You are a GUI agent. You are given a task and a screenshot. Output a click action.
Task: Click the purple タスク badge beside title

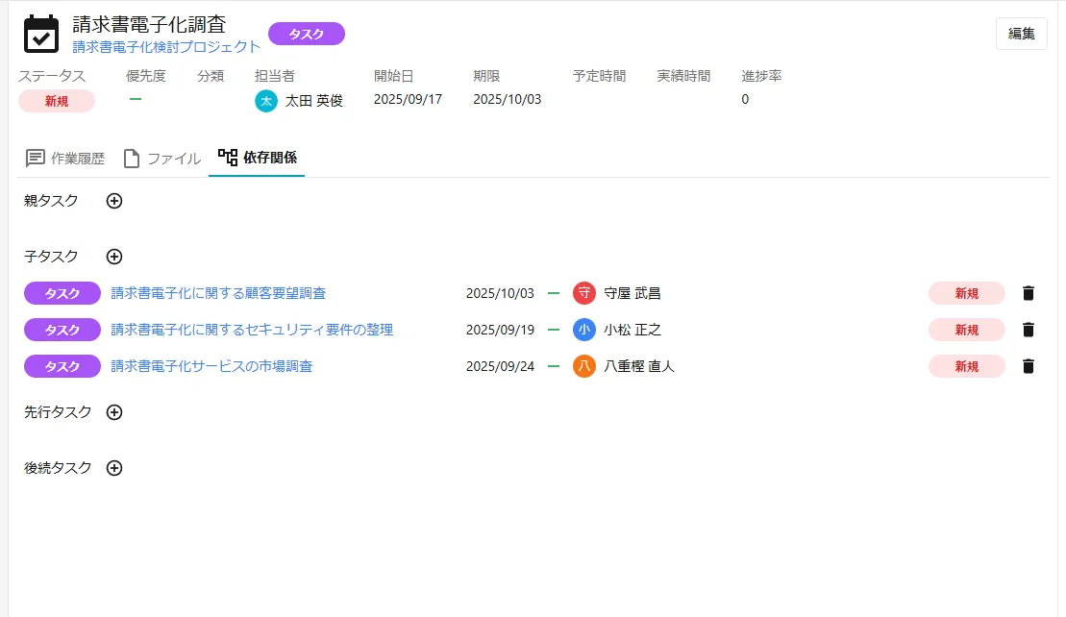click(x=306, y=34)
